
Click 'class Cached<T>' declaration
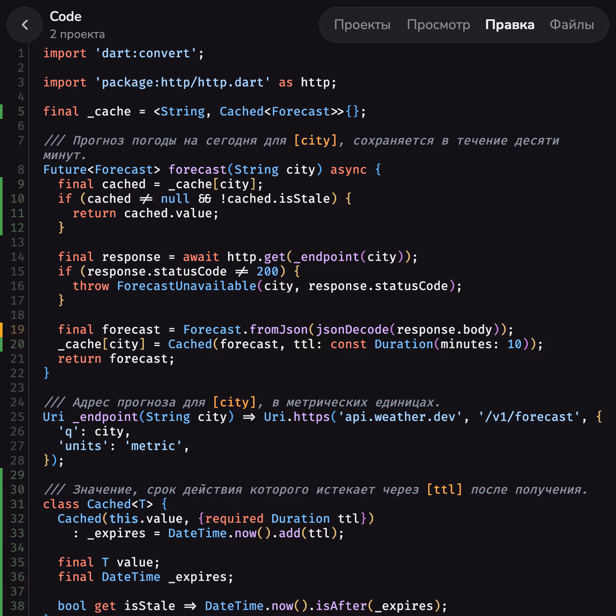(98, 504)
